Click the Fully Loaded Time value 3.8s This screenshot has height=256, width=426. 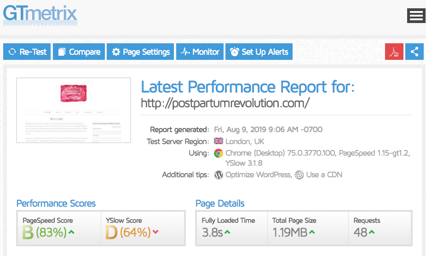click(x=213, y=233)
